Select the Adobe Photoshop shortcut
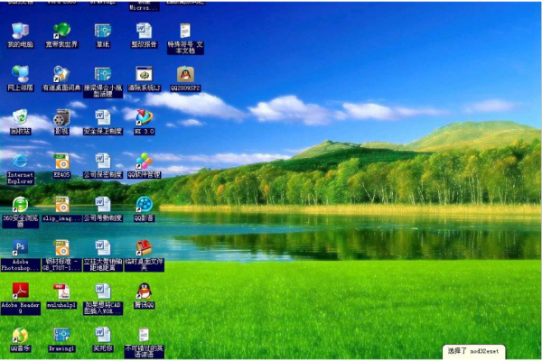Screen dimensions: 542x361 (x=20, y=248)
